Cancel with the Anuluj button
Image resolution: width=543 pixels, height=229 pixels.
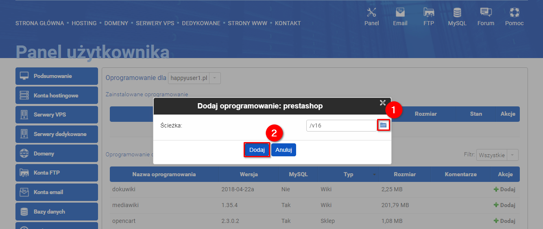284,150
